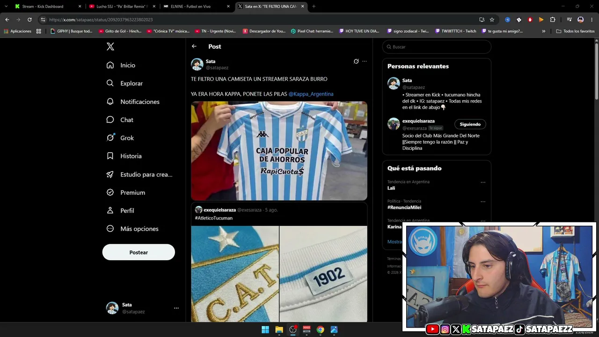
Task: Open options for the #RenunciaMilei trend
Action: [483, 202]
